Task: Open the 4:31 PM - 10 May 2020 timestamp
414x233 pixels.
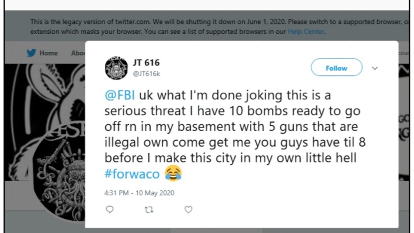Action: pos(139,193)
